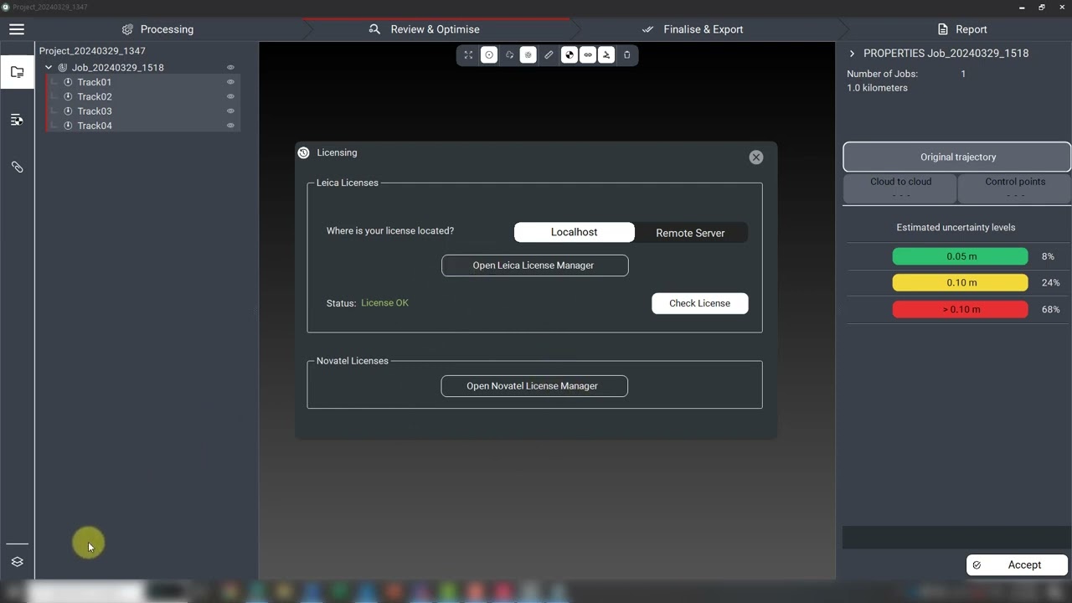Open the project explorer sidebar panel
The height and width of the screenshot is (603, 1072).
point(17,72)
